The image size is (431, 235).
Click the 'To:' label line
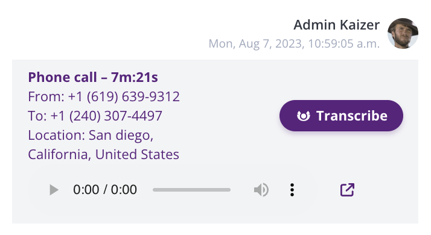click(x=95, y=116)
